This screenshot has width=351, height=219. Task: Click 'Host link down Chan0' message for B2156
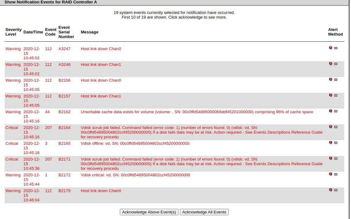coord(101,80)
